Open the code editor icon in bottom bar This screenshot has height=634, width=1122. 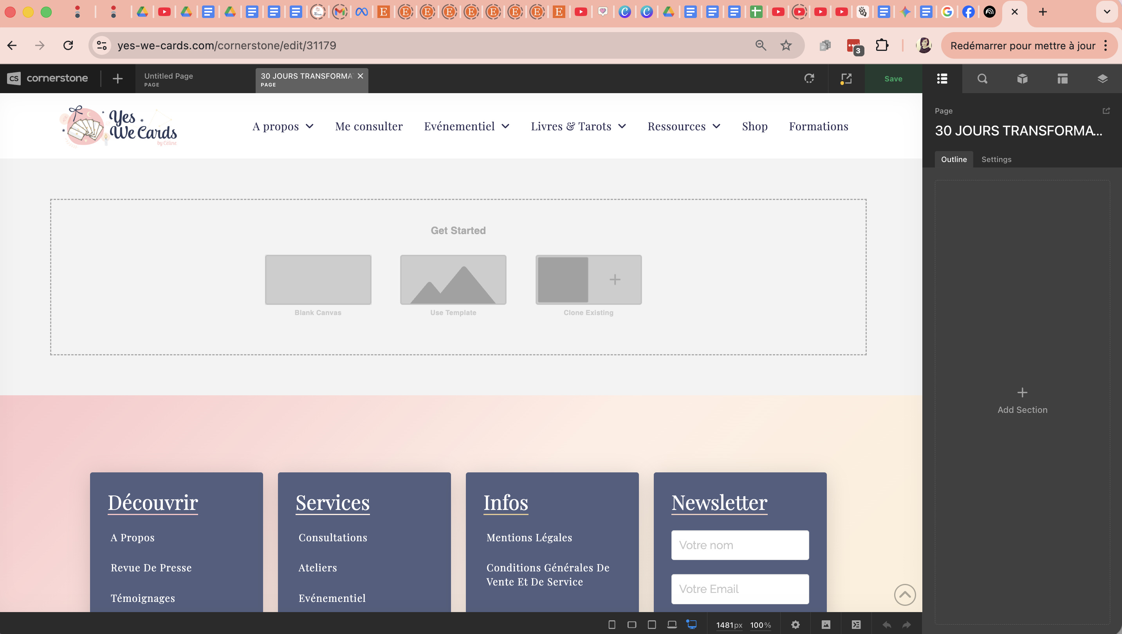pos(856,625)
